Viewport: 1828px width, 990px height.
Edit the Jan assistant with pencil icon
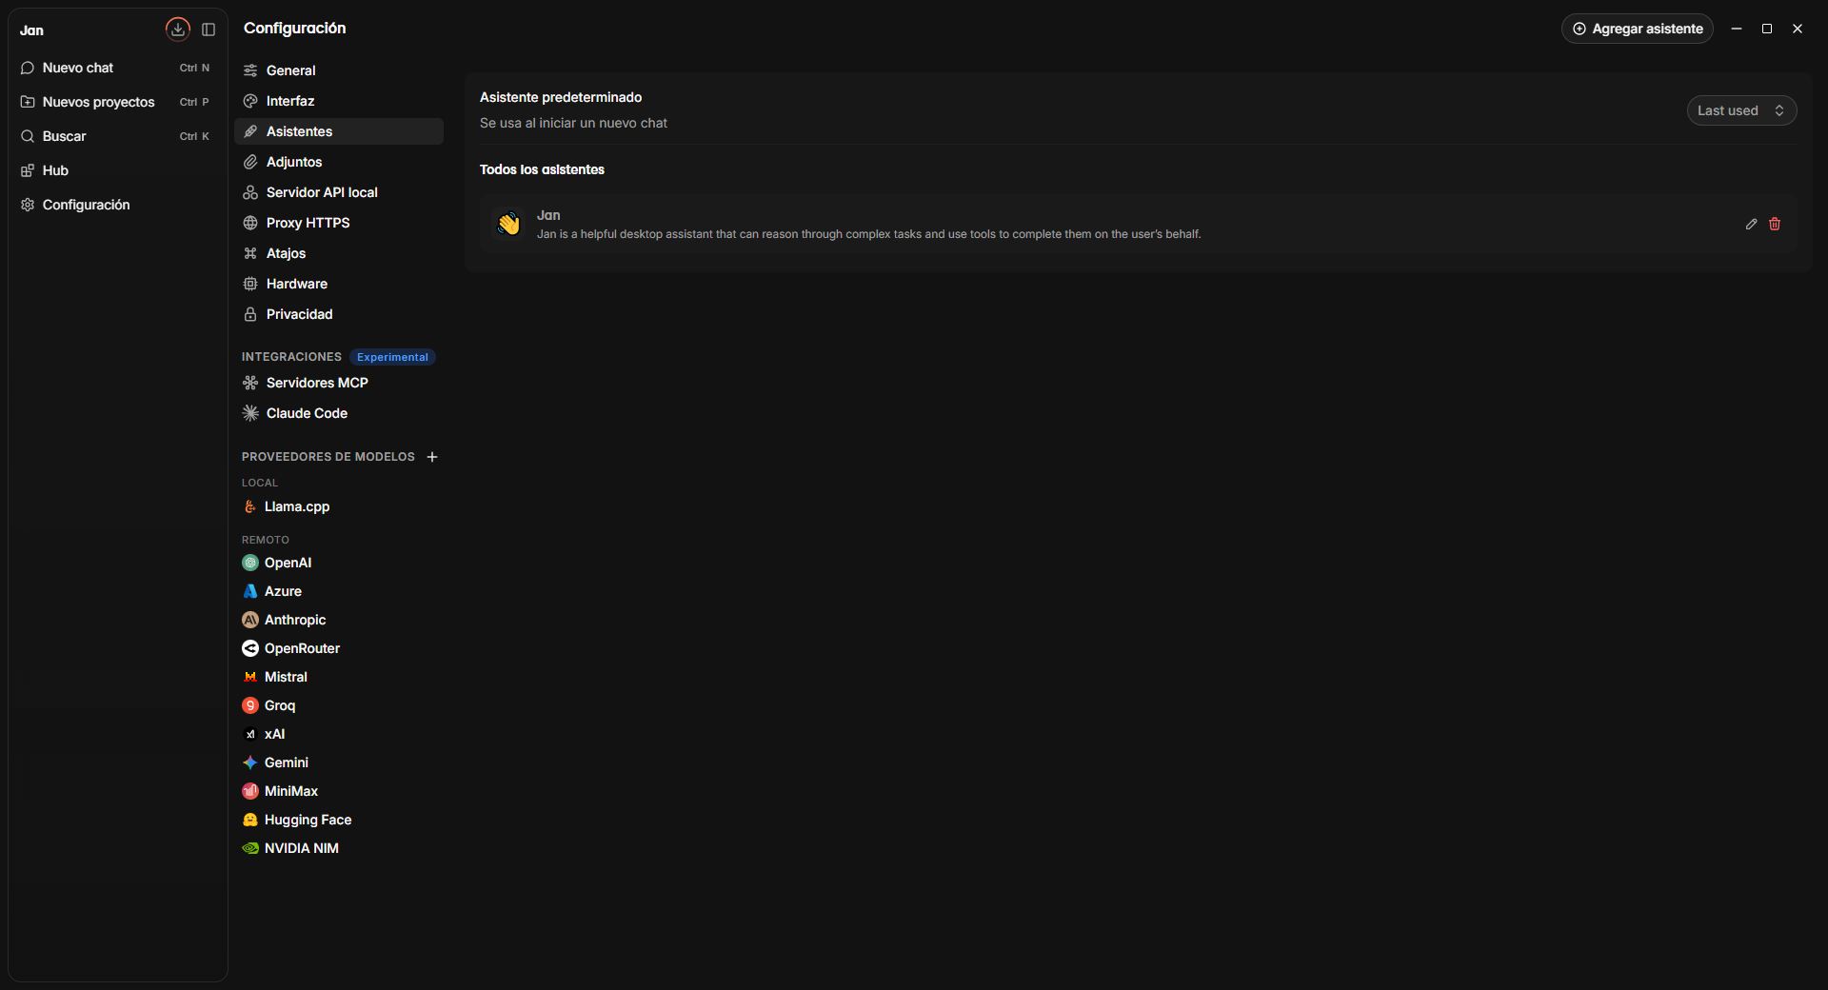tap(1751, 224)
